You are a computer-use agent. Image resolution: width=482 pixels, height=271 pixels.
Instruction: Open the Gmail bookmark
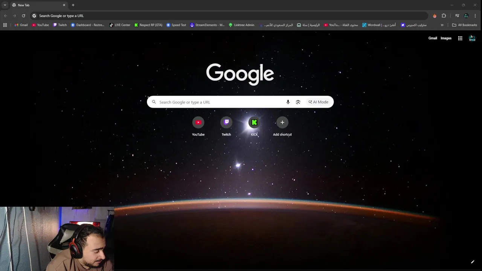coord(21,25)
